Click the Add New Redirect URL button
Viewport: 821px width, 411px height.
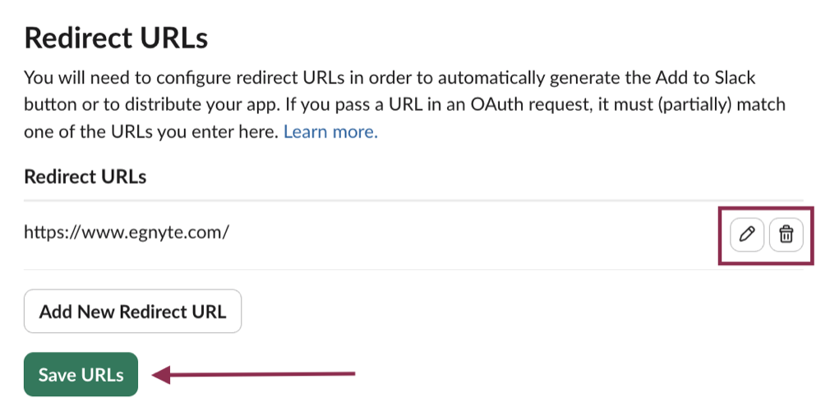132,311
